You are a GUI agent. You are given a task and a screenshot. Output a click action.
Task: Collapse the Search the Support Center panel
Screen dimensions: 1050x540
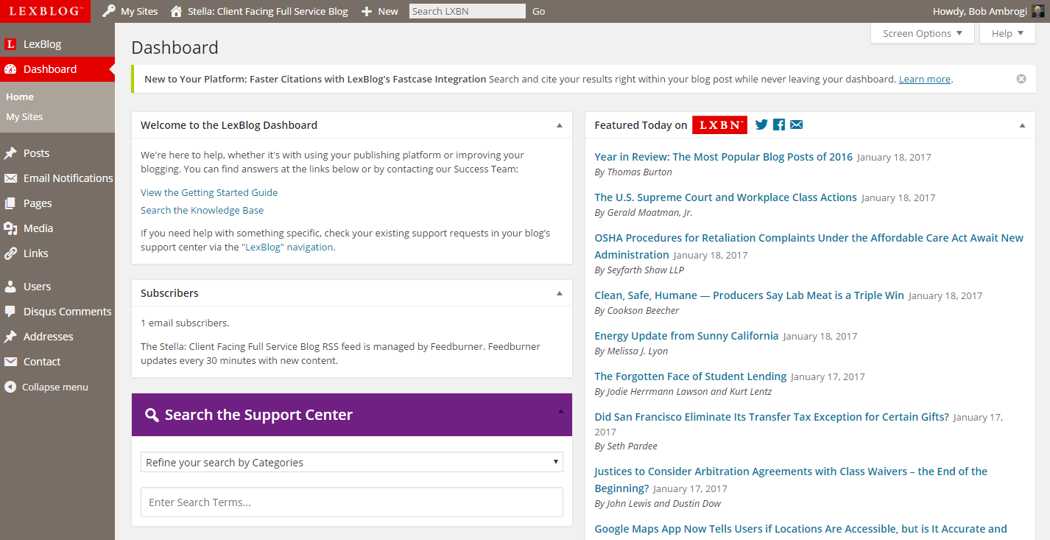point(560,412)
